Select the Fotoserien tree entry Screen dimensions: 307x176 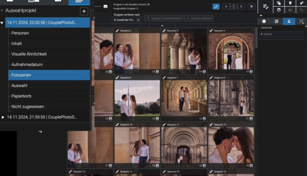click(49, 75)
